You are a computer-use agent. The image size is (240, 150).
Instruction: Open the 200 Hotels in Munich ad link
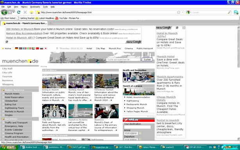pyautogui.click(x=20, y=29)
